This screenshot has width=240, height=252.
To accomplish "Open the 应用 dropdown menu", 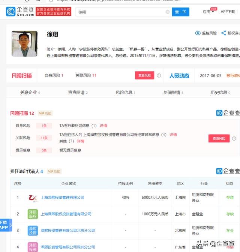I will click(208, 12).
